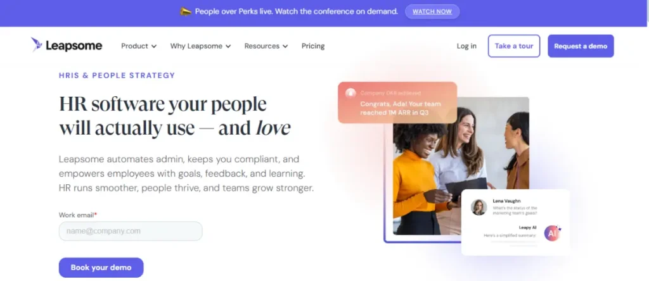
Task: Expand the Why Leapsome menu chevron
Action: coord(228,46)
